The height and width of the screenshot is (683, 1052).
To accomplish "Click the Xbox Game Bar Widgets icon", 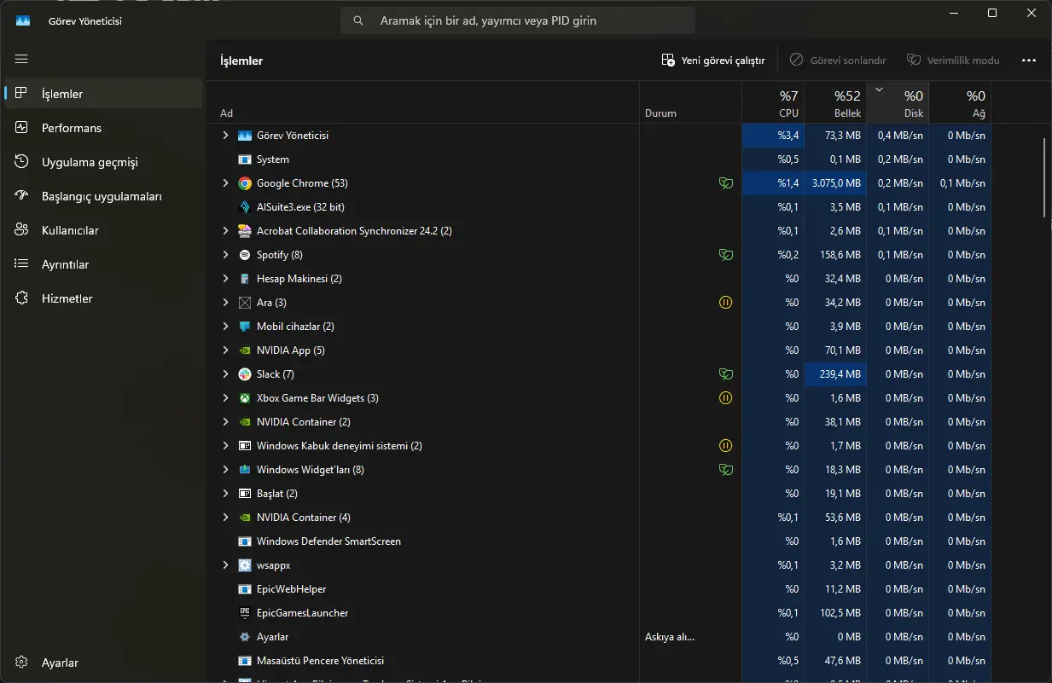I will (x=245, y=398).
